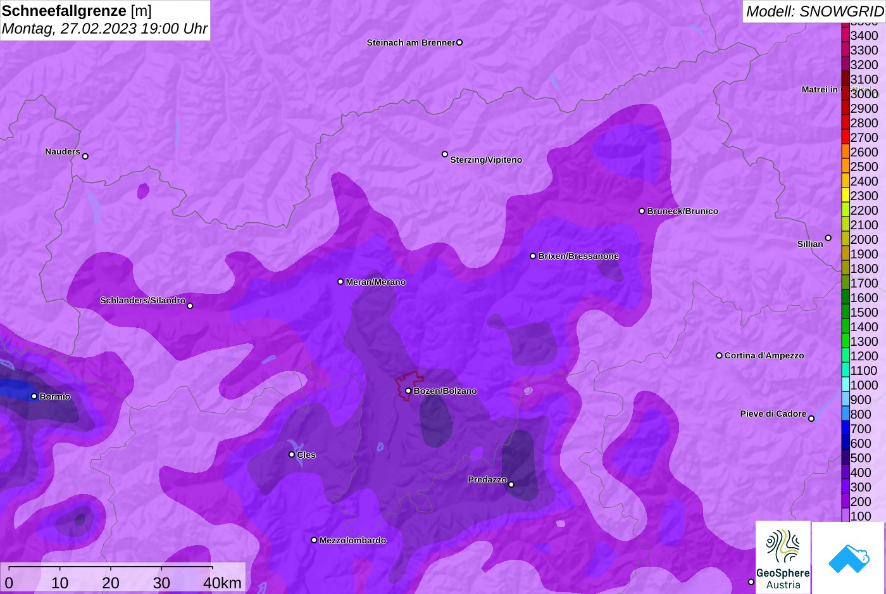
Task: Click the Cles marker dot
Action: coord(292,455)
